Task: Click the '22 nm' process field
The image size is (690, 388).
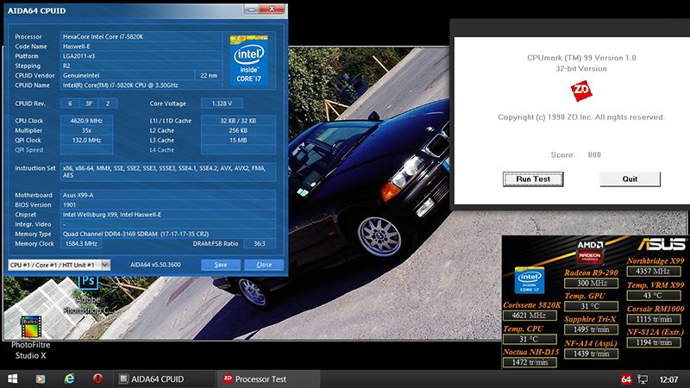Action: (x=209, y=76)
